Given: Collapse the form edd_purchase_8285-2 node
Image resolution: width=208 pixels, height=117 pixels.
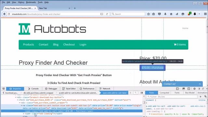Looking at the screenshot, I should [x=18, y=100].
